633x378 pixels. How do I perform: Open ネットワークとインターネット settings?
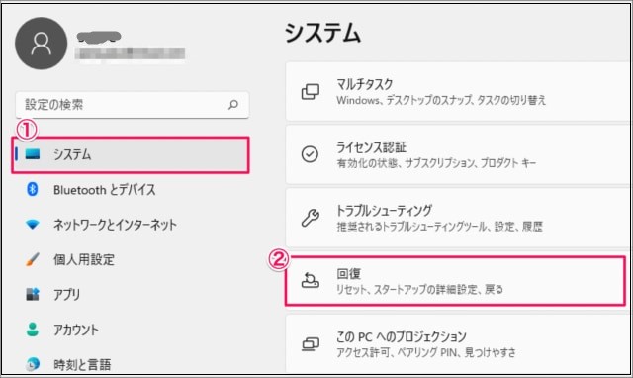click(x=115, y=225)
